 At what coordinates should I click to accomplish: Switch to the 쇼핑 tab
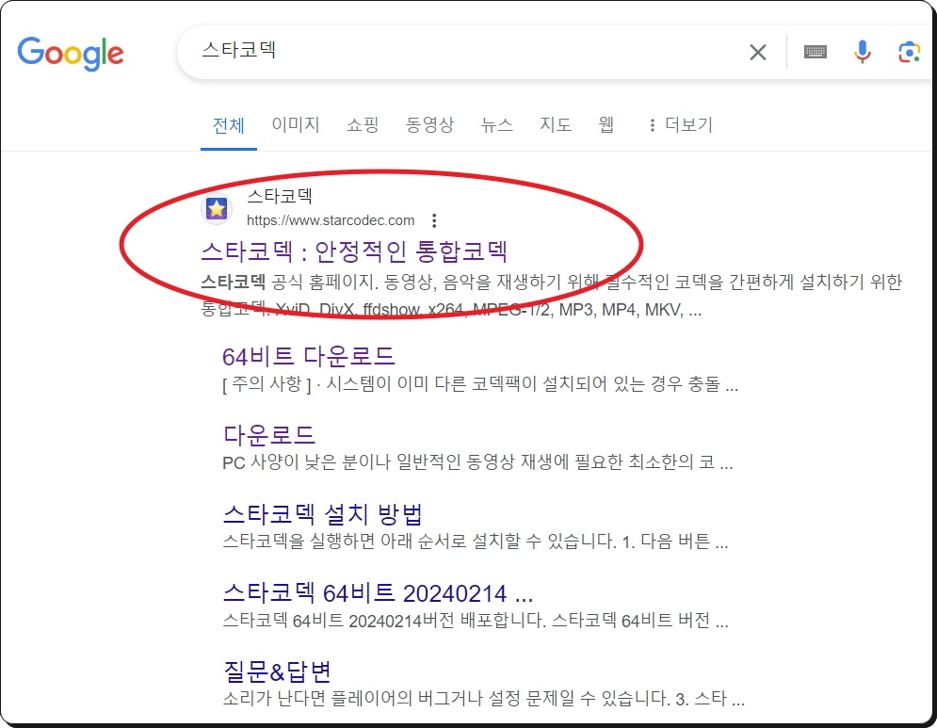pos(363,124)
